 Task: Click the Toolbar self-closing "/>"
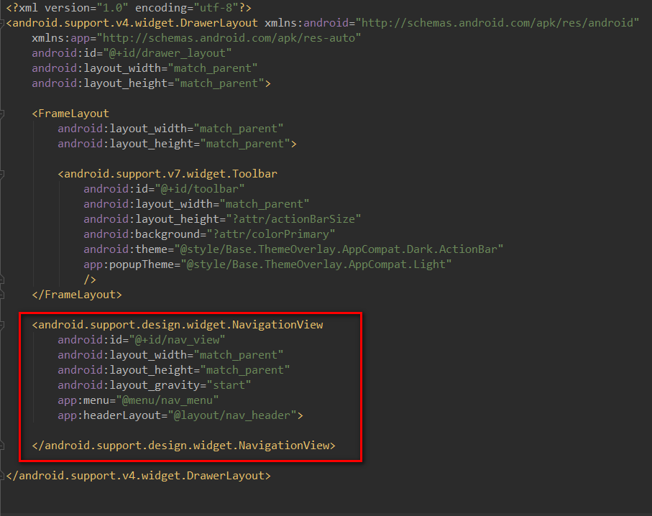click(x=90, y=280)
